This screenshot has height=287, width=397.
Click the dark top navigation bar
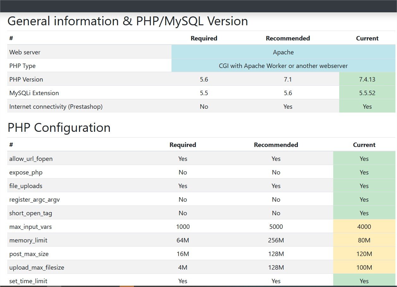point(198,6)
